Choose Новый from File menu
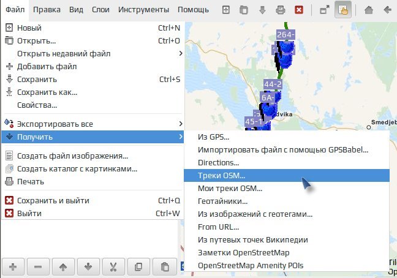The image size is (397, 278). tap(93, 28)
